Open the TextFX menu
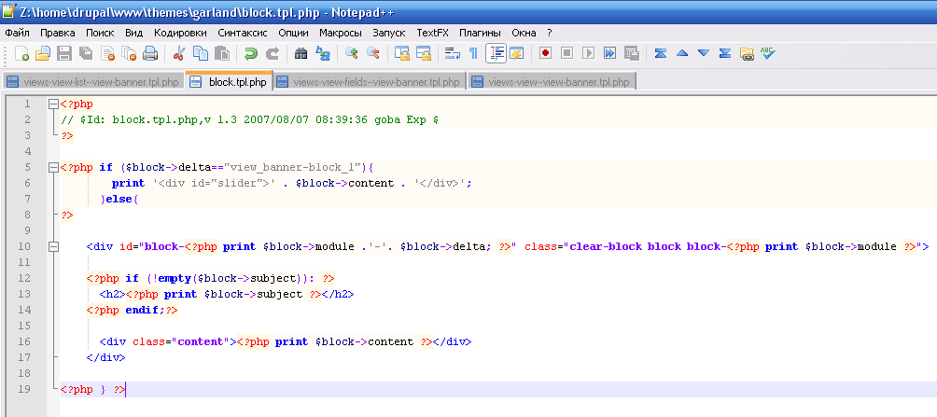The width and height of the screenshot is (937, 417). [x=432, y=33]
